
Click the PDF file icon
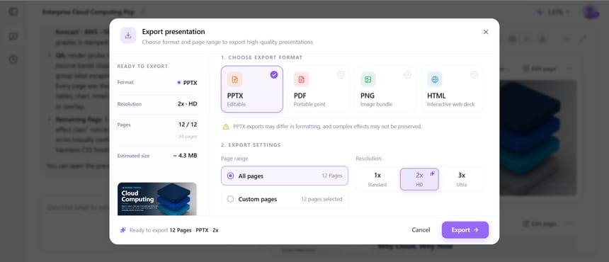(302, 79)
